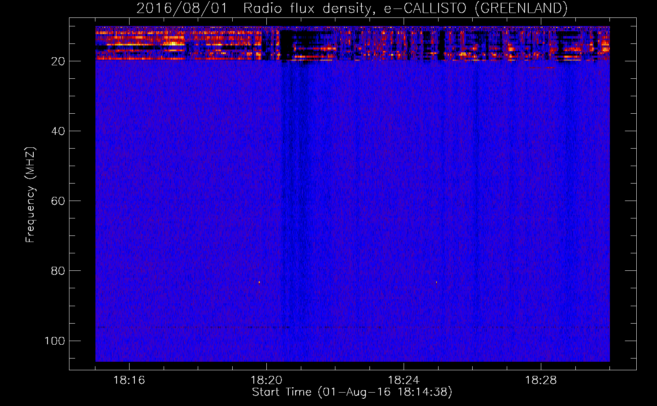Click the "Start Time (01-Aug-16 18:14:38)" x-axis label
The height and width of the screenshot is (406, 657).
[352, 392]
